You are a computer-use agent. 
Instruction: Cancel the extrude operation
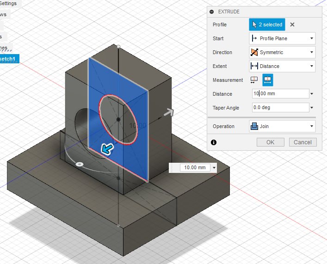pos(302,142)
